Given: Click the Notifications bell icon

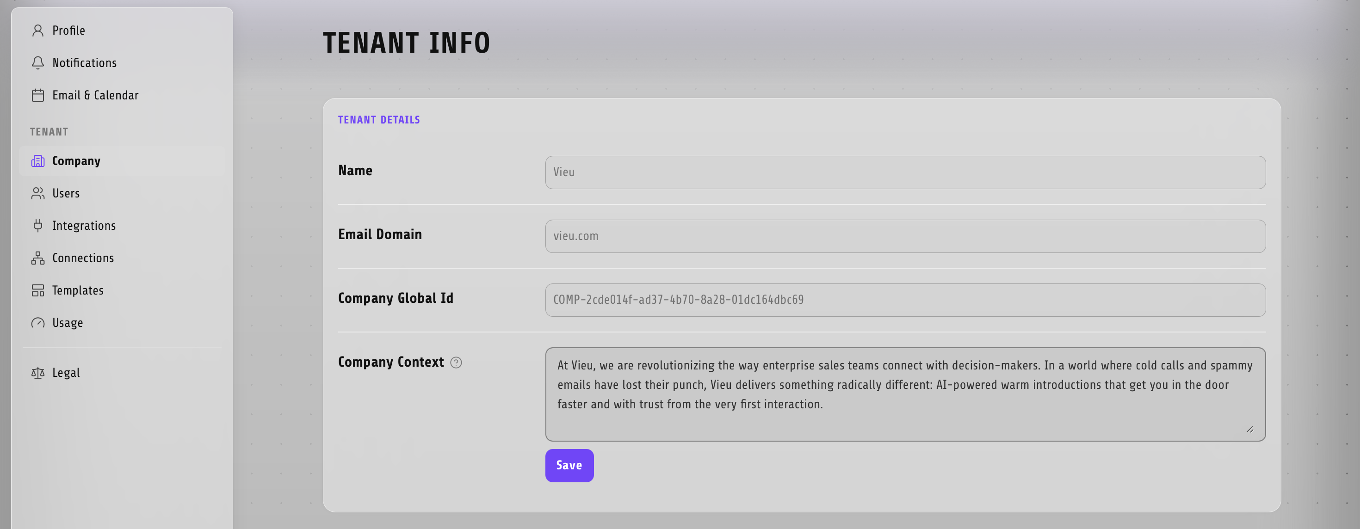Looking at the screenshot, I should pos(37,63).
